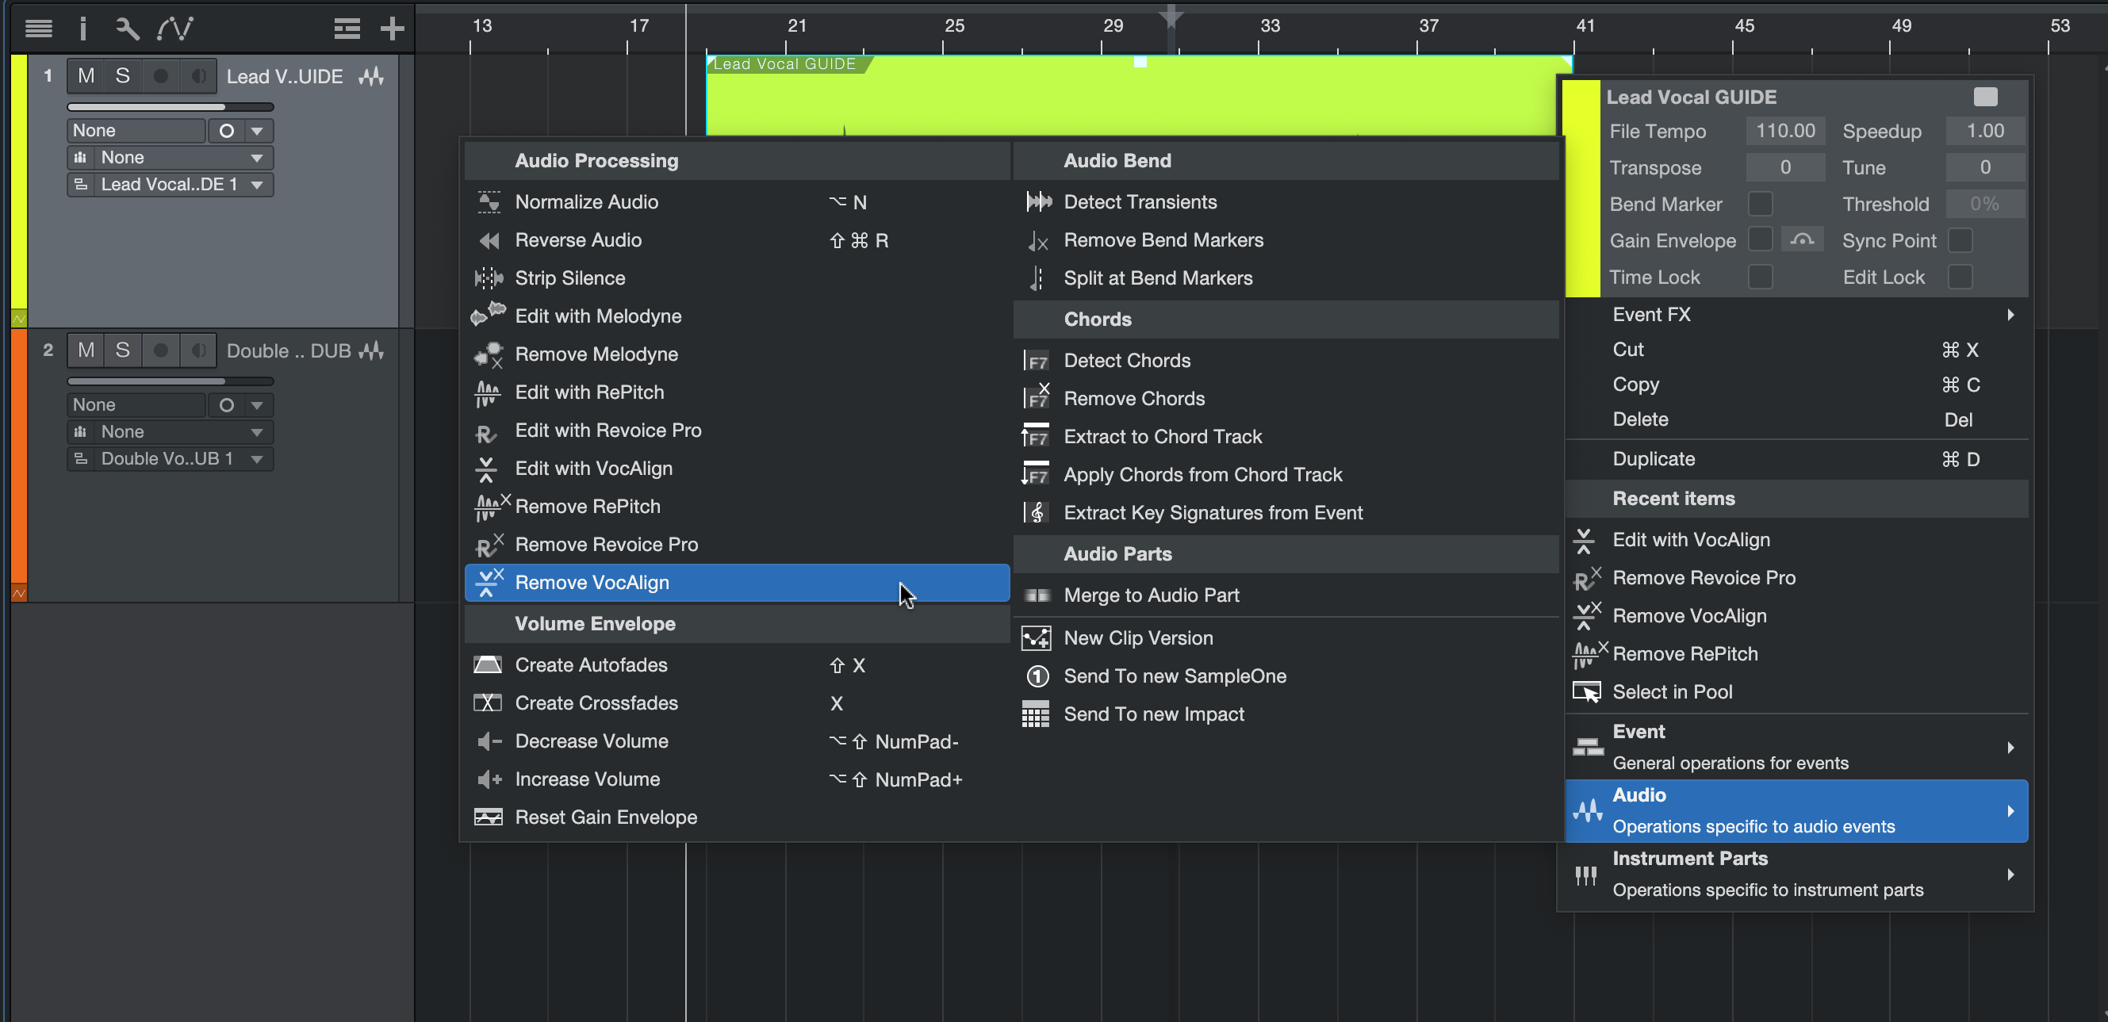Arm recording on the Double DUB track
Image resolution: width=2108 pixels, height=1022 pixels.
click(x=160, y=350)
